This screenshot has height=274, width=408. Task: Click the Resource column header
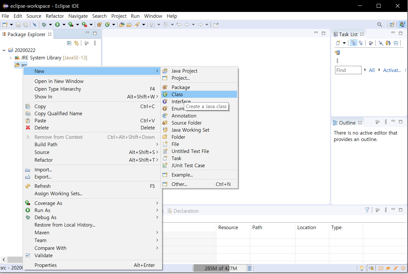coord(233,227)
